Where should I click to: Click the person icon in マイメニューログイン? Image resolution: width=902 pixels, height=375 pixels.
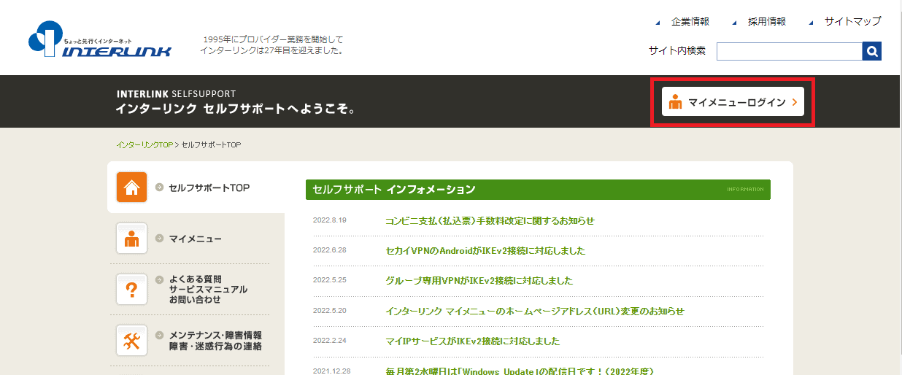[675, 102]
